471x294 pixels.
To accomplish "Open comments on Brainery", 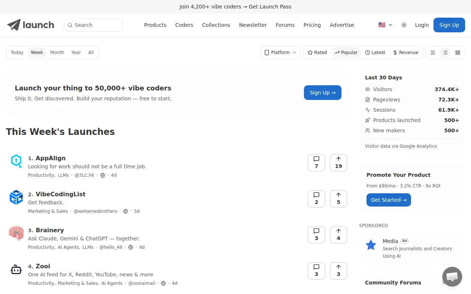I will click(x=316, y=235).
